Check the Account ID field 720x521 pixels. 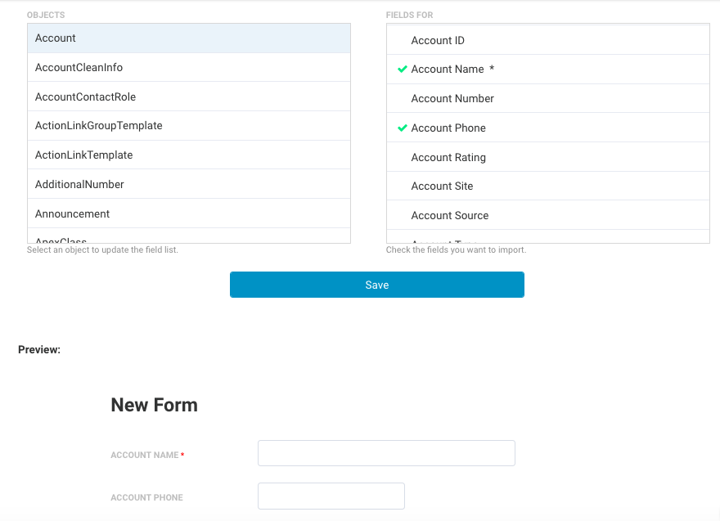(x=548, y=40)
